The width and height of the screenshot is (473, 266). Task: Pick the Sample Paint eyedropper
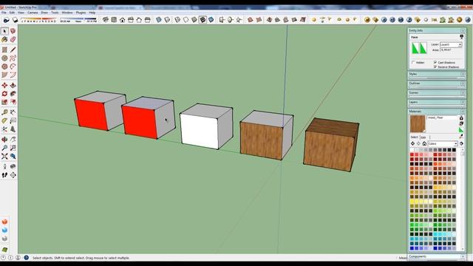(x=461, y=136)
